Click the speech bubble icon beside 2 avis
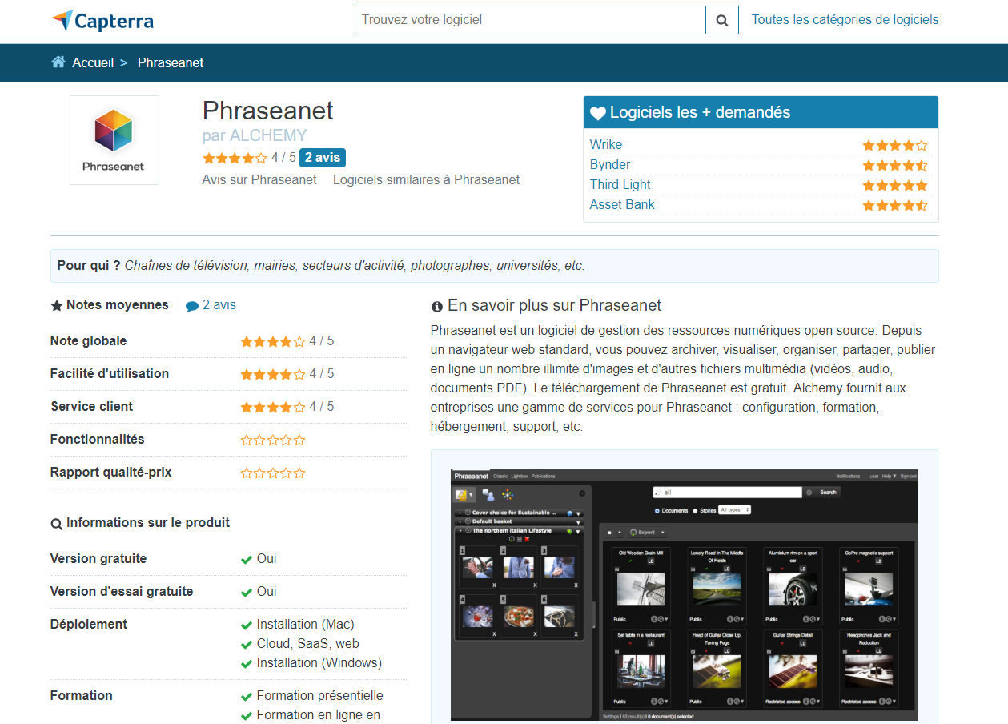Image resolution: width=1008 pixels, height=724 pixels. 192,306
